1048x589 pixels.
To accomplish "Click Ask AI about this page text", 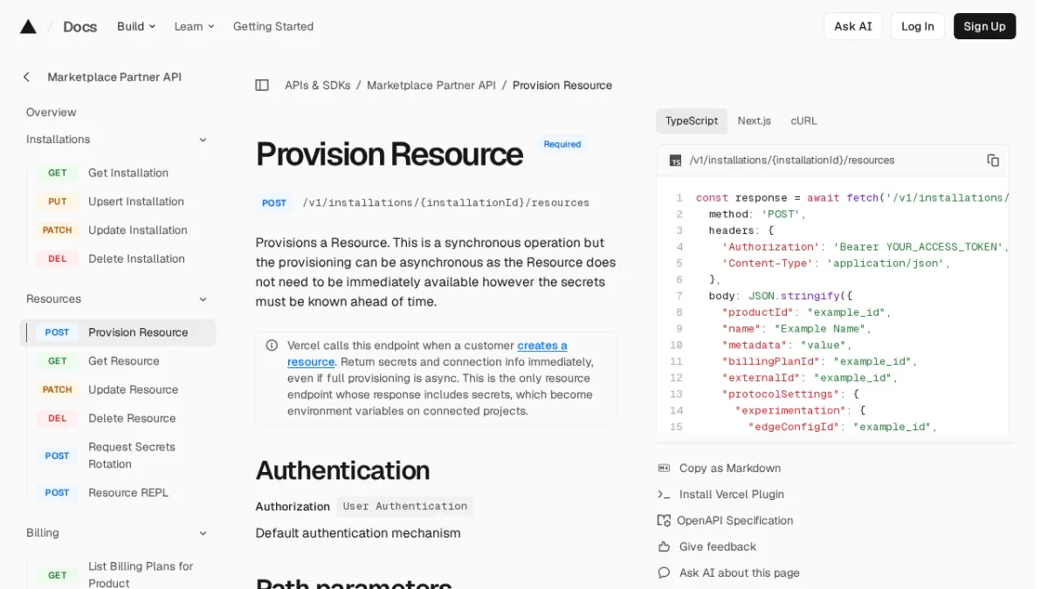I will (x=740, y=573).
